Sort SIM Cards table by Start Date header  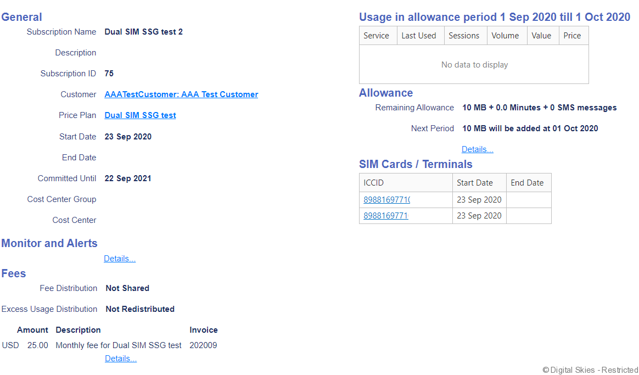[475, 183]
